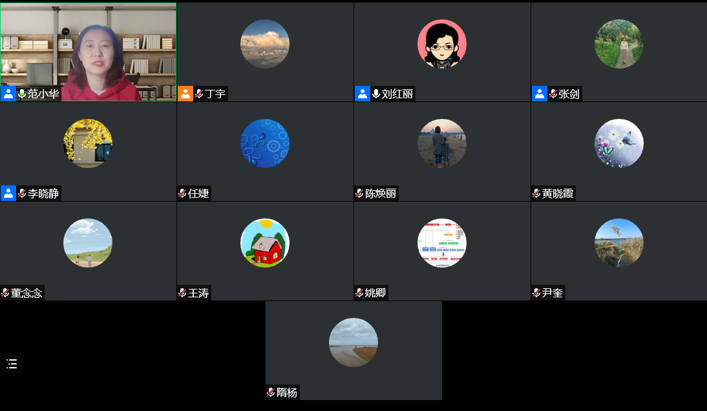Click the name label 尹奎
Screen dimensions: 707x411
[x=553, y=293]
